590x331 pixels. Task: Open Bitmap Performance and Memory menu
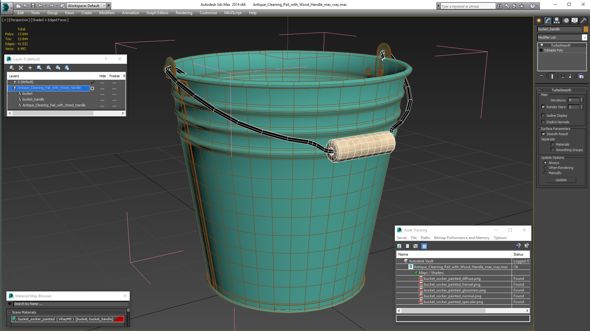click(462, 238)
